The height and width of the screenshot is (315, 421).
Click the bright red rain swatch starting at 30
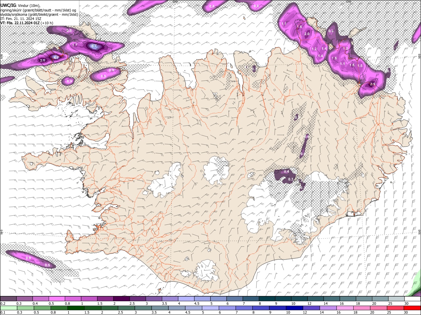click(x=412, y=308)
